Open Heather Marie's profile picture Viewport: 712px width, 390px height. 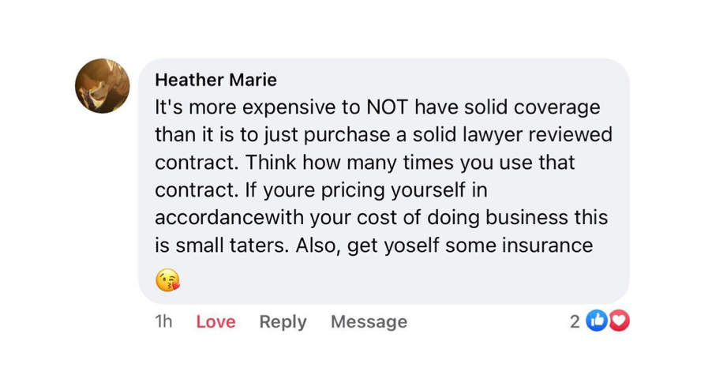pos(103,85)
